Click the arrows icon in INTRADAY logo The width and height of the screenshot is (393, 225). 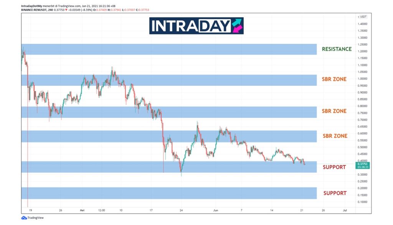[237, 26]
